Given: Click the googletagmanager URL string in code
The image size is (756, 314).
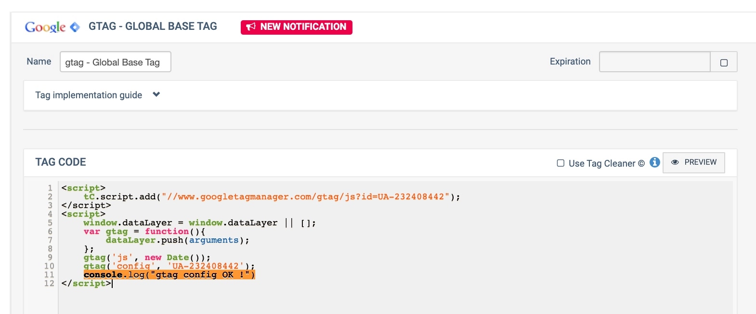Looking at the screenshot, I should [305, 196].
